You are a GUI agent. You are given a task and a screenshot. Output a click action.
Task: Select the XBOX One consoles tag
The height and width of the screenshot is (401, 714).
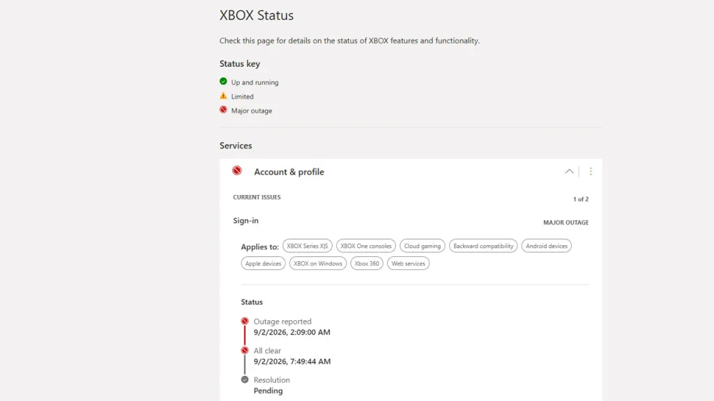point(365,246)
